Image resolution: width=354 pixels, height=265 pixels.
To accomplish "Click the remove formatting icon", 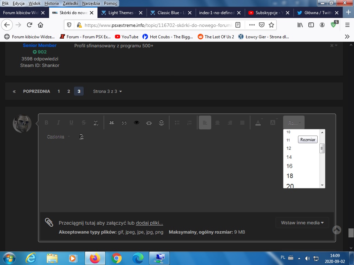I will [96, 123].
